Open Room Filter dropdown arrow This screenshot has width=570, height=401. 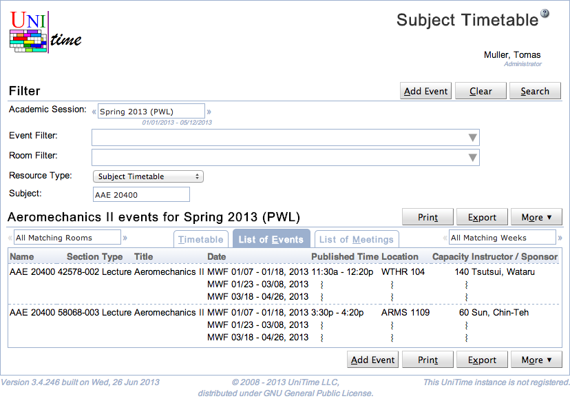(472, 158)
